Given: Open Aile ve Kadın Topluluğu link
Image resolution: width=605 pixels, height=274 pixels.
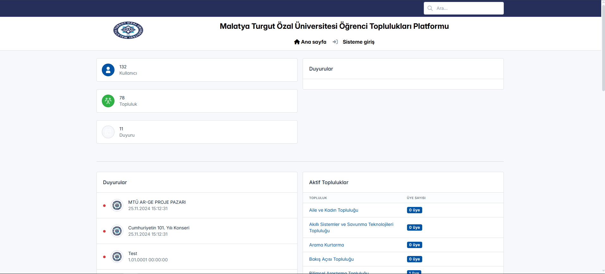Looking at the screenshot, I should click(x=334, y=210).
